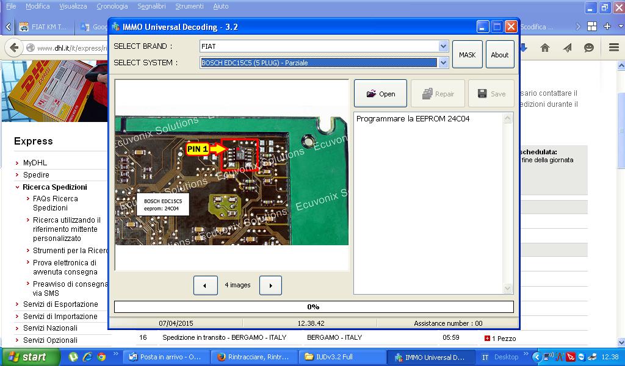Launch Internet Explorer from the quick launch bar
Screen dimensions: 625x366
tap(87, 357)
